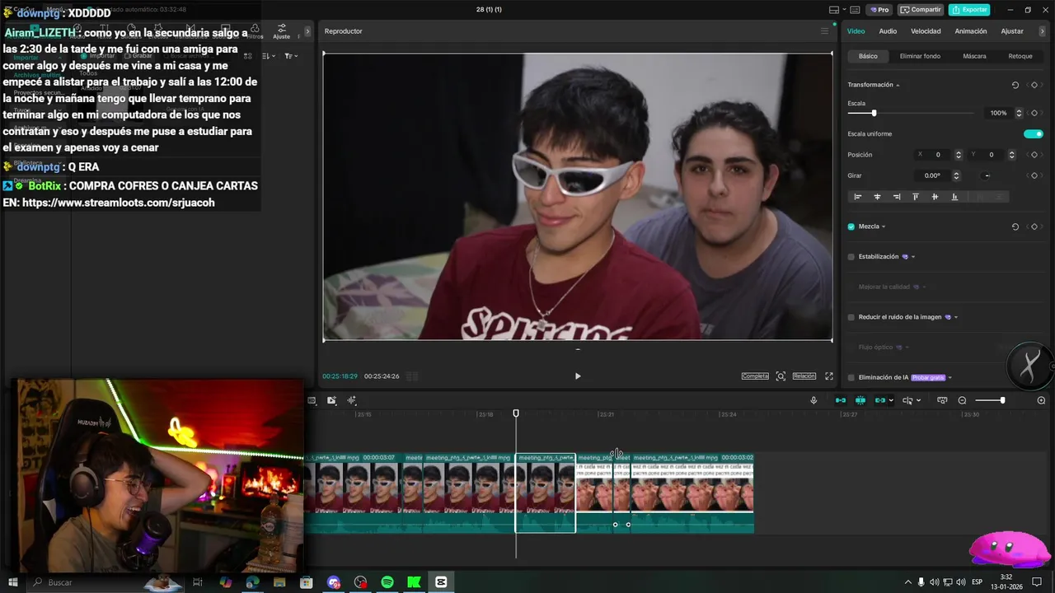Click the Compartir button
Viewport: 1055px width, 593px height.
pyautogui.click(x=921, y=10)
